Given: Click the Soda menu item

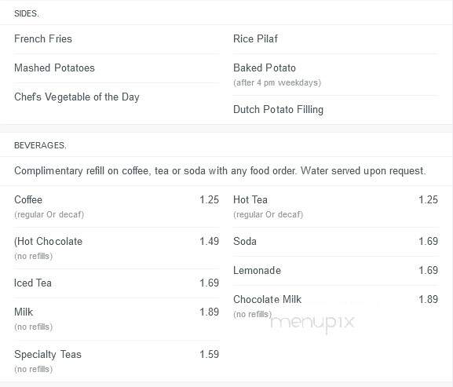Looking at the screenshot, I should coord(245,242).
